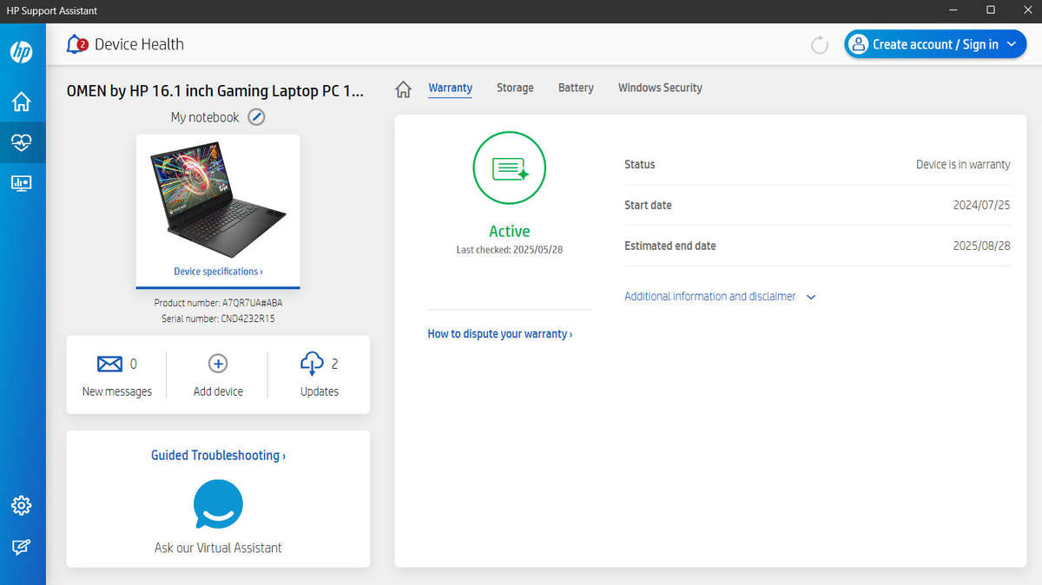Go to Home via the sidebar house icon
The height and width of the screenshot is (585, 1042).
(22, 102)
